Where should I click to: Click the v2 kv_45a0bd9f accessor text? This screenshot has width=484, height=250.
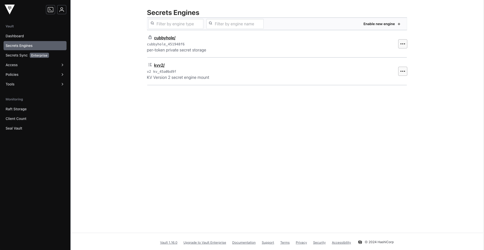point(162,72)
